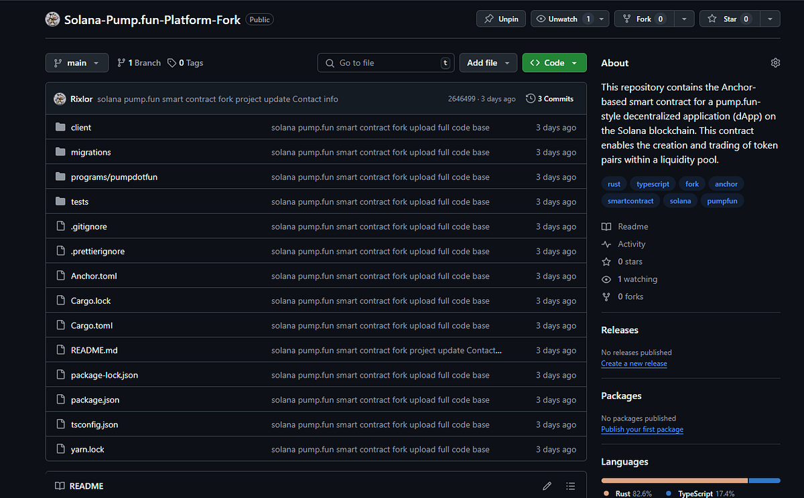Select the rust topic tag
The image size is (804, 498).
[614, 184]
